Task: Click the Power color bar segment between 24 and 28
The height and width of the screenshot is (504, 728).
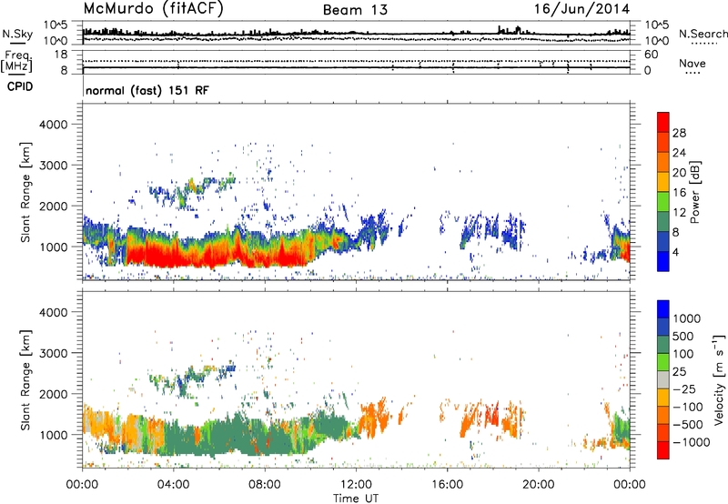Action: (663, 142)
